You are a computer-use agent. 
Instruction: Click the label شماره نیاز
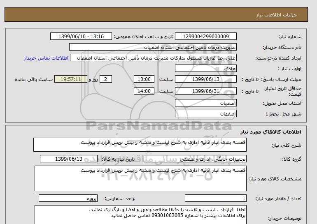(290, 37)
